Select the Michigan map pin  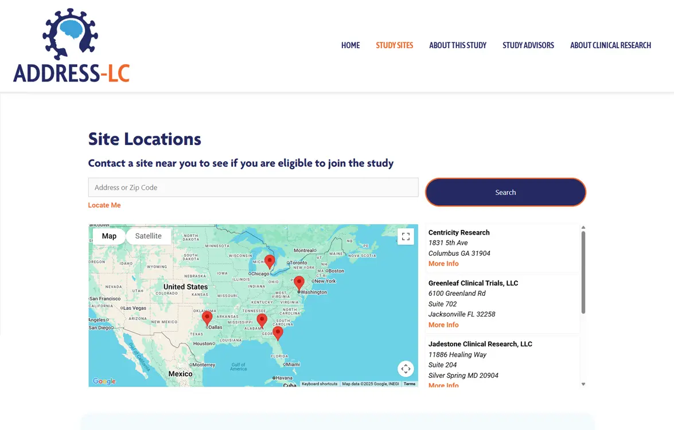pyautogui.click(x=270, y=261)
